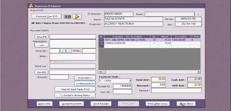Click Print Receipt button
Viewport: 231px width, 111px height.
(101, 104)
